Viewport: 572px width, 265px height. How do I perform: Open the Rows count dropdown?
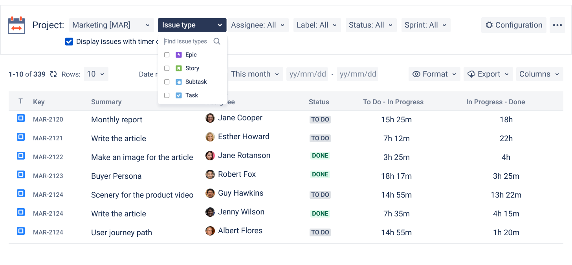(95, 74)
